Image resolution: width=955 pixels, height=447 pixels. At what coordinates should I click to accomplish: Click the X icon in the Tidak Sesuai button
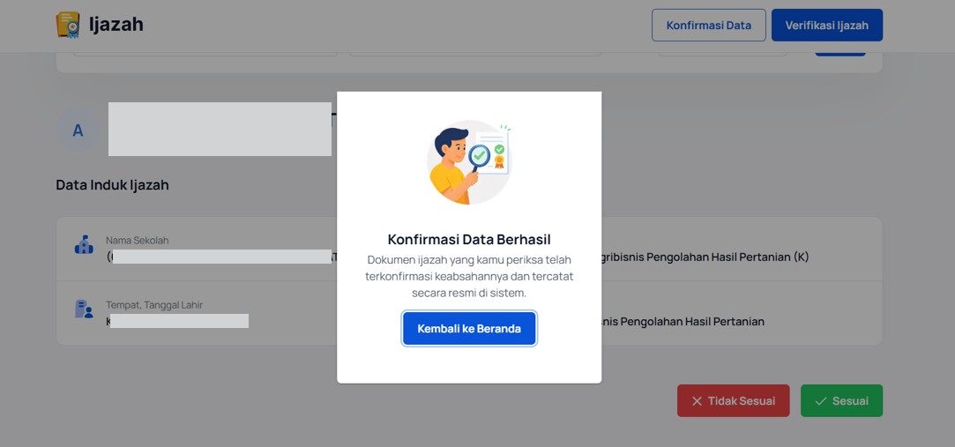point(698,401)
